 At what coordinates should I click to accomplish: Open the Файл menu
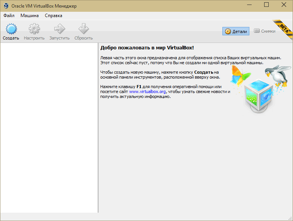(9, 16)
